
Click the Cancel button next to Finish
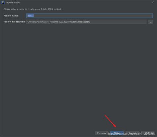(x=132, y=133)
